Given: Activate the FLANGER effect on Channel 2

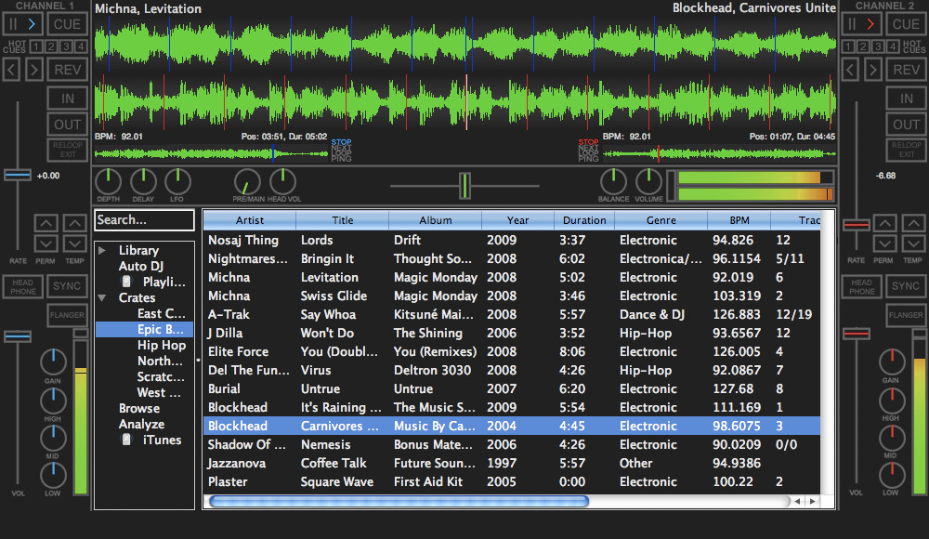Looking at the screenshot, I should click(x=906, y=315).
